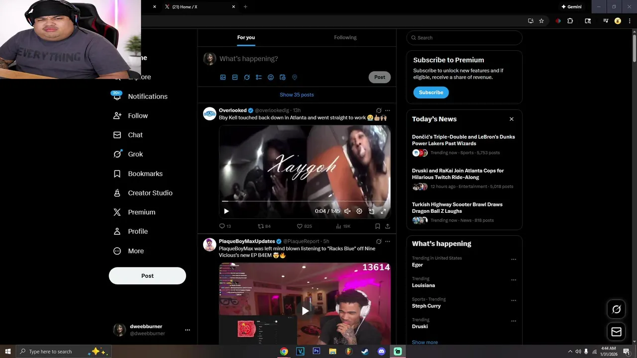
Task: Open Chrome media controls icon
Action: click(x=606, y=21)
